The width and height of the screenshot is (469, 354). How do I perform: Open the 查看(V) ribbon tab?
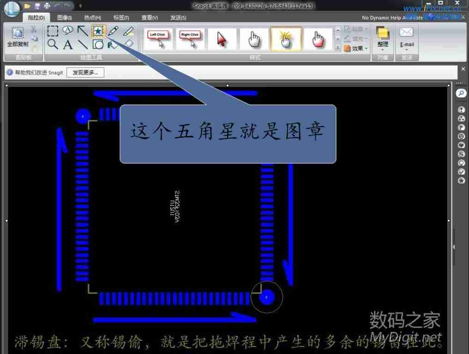(148, 18)
